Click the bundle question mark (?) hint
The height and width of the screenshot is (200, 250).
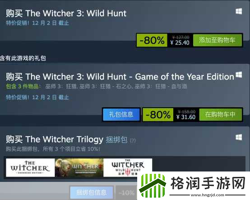pos(133,141)
